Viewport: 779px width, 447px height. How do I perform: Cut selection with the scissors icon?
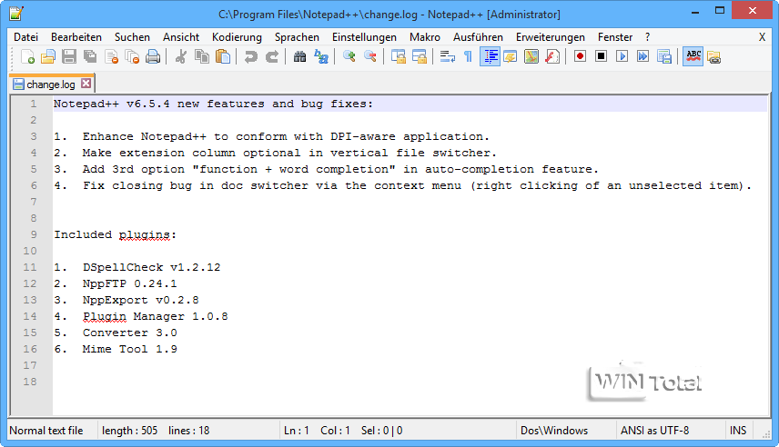[180, 56]
